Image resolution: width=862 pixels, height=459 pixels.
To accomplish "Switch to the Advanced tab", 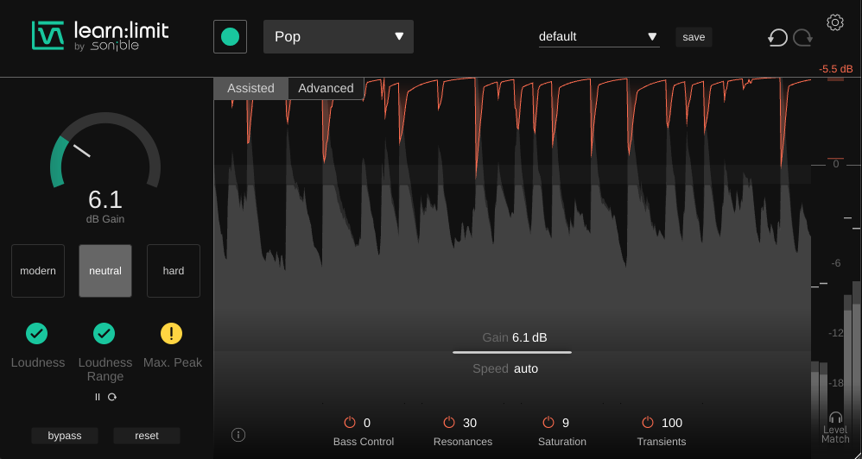I will click(326, 88).
